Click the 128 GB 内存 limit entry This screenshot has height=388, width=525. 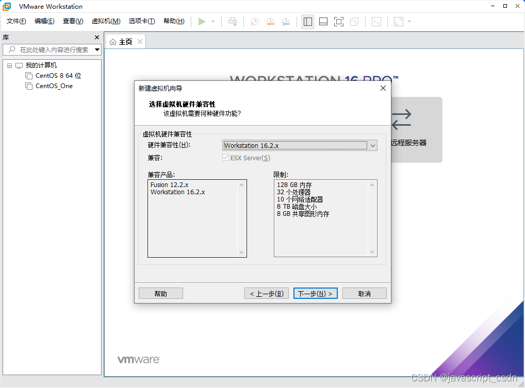coord(294,184)
